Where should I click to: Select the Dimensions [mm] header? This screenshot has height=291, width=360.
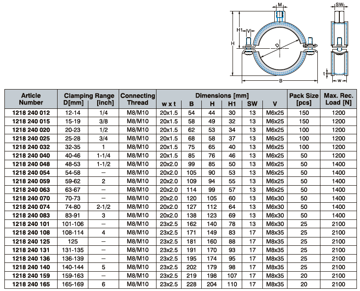click(x=222, y=95)
